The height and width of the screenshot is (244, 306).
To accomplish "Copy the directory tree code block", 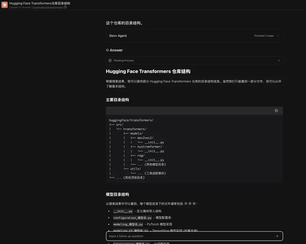I will (x=276, y=111).
